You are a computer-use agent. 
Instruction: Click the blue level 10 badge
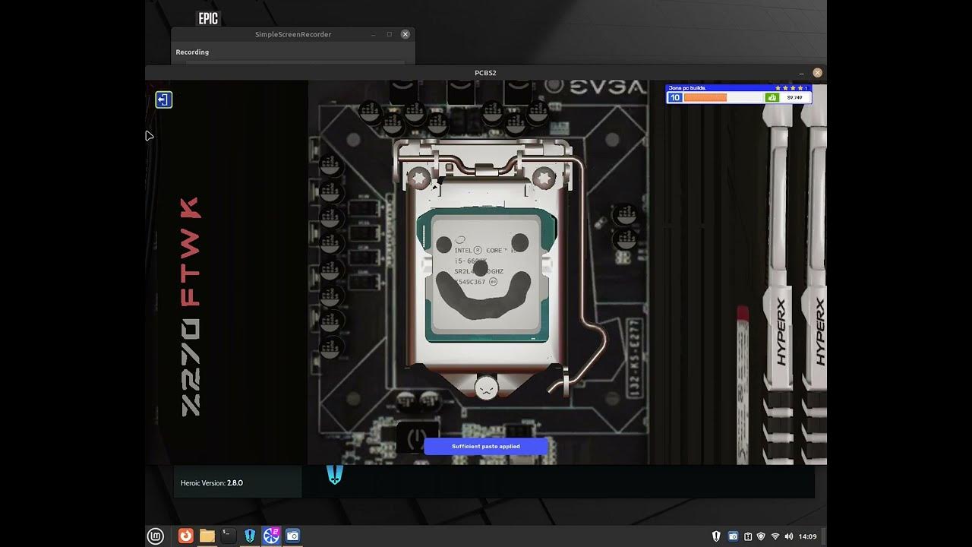tap(675, 97)
